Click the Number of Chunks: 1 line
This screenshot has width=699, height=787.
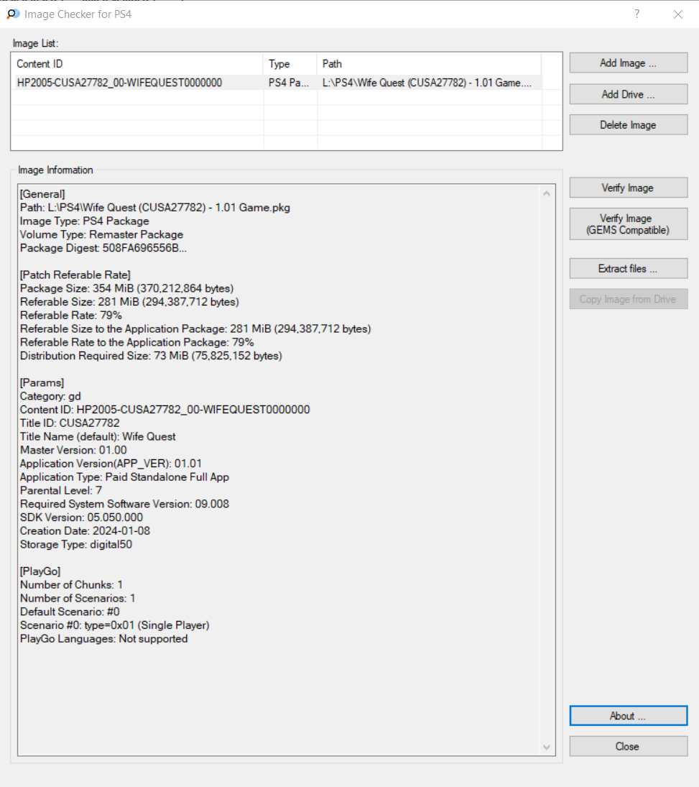click(x=71, y=585)
